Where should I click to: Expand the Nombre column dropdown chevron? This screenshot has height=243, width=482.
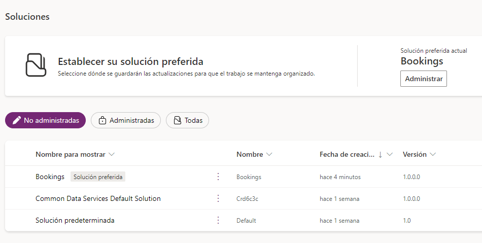269,154
